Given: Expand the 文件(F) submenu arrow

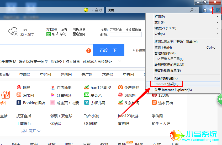Looking at the screenshot, I should tap(217, 22).
